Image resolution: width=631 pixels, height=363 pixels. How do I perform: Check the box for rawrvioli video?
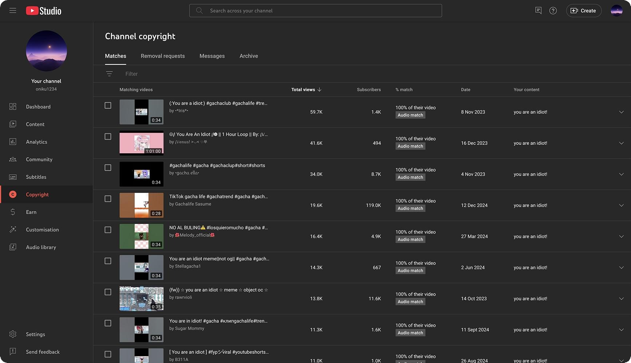[x=108, y=292]
